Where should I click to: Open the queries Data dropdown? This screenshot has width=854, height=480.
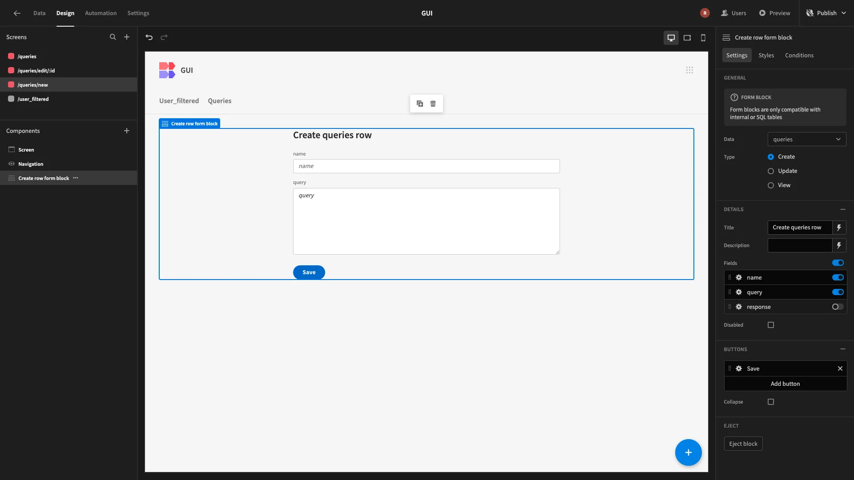click(x=806, y=139)
